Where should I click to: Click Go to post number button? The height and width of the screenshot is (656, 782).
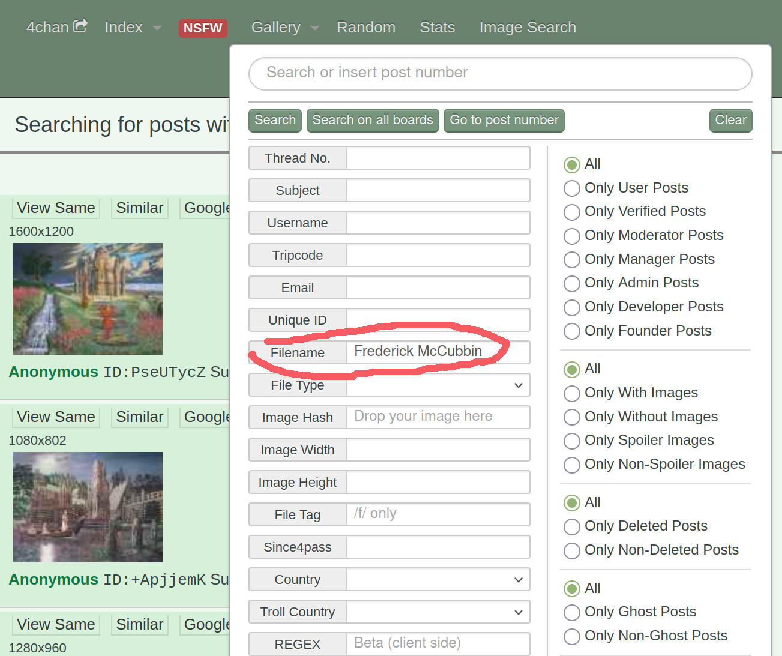point(504,120)
